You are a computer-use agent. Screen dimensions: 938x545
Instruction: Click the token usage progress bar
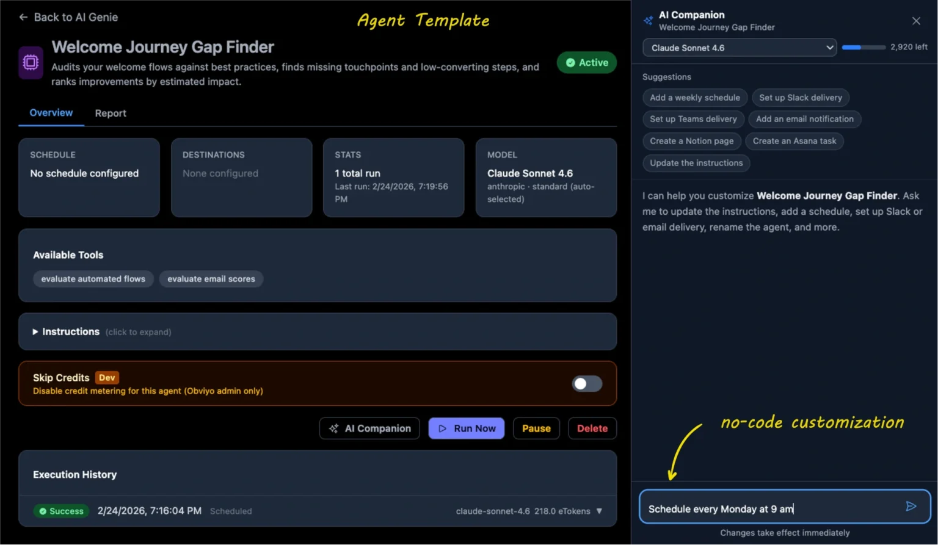coord(863,47)
